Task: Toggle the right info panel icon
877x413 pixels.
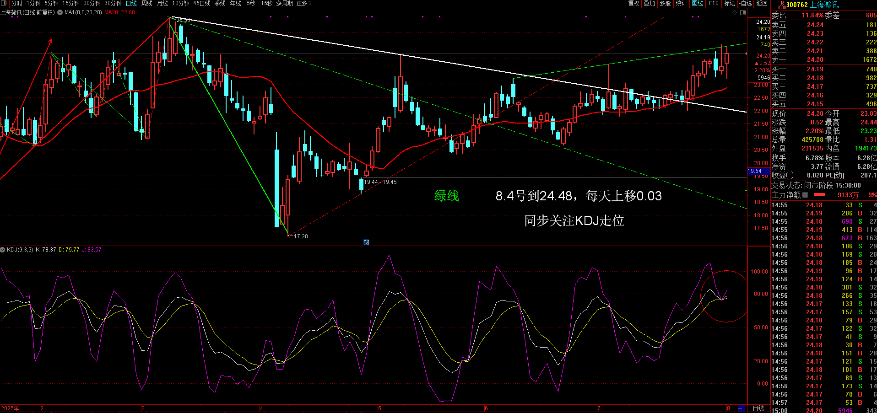Action: tap(743, 12)
